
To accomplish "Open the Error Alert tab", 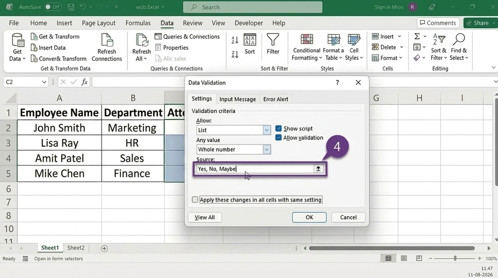I will coord(276,99).
